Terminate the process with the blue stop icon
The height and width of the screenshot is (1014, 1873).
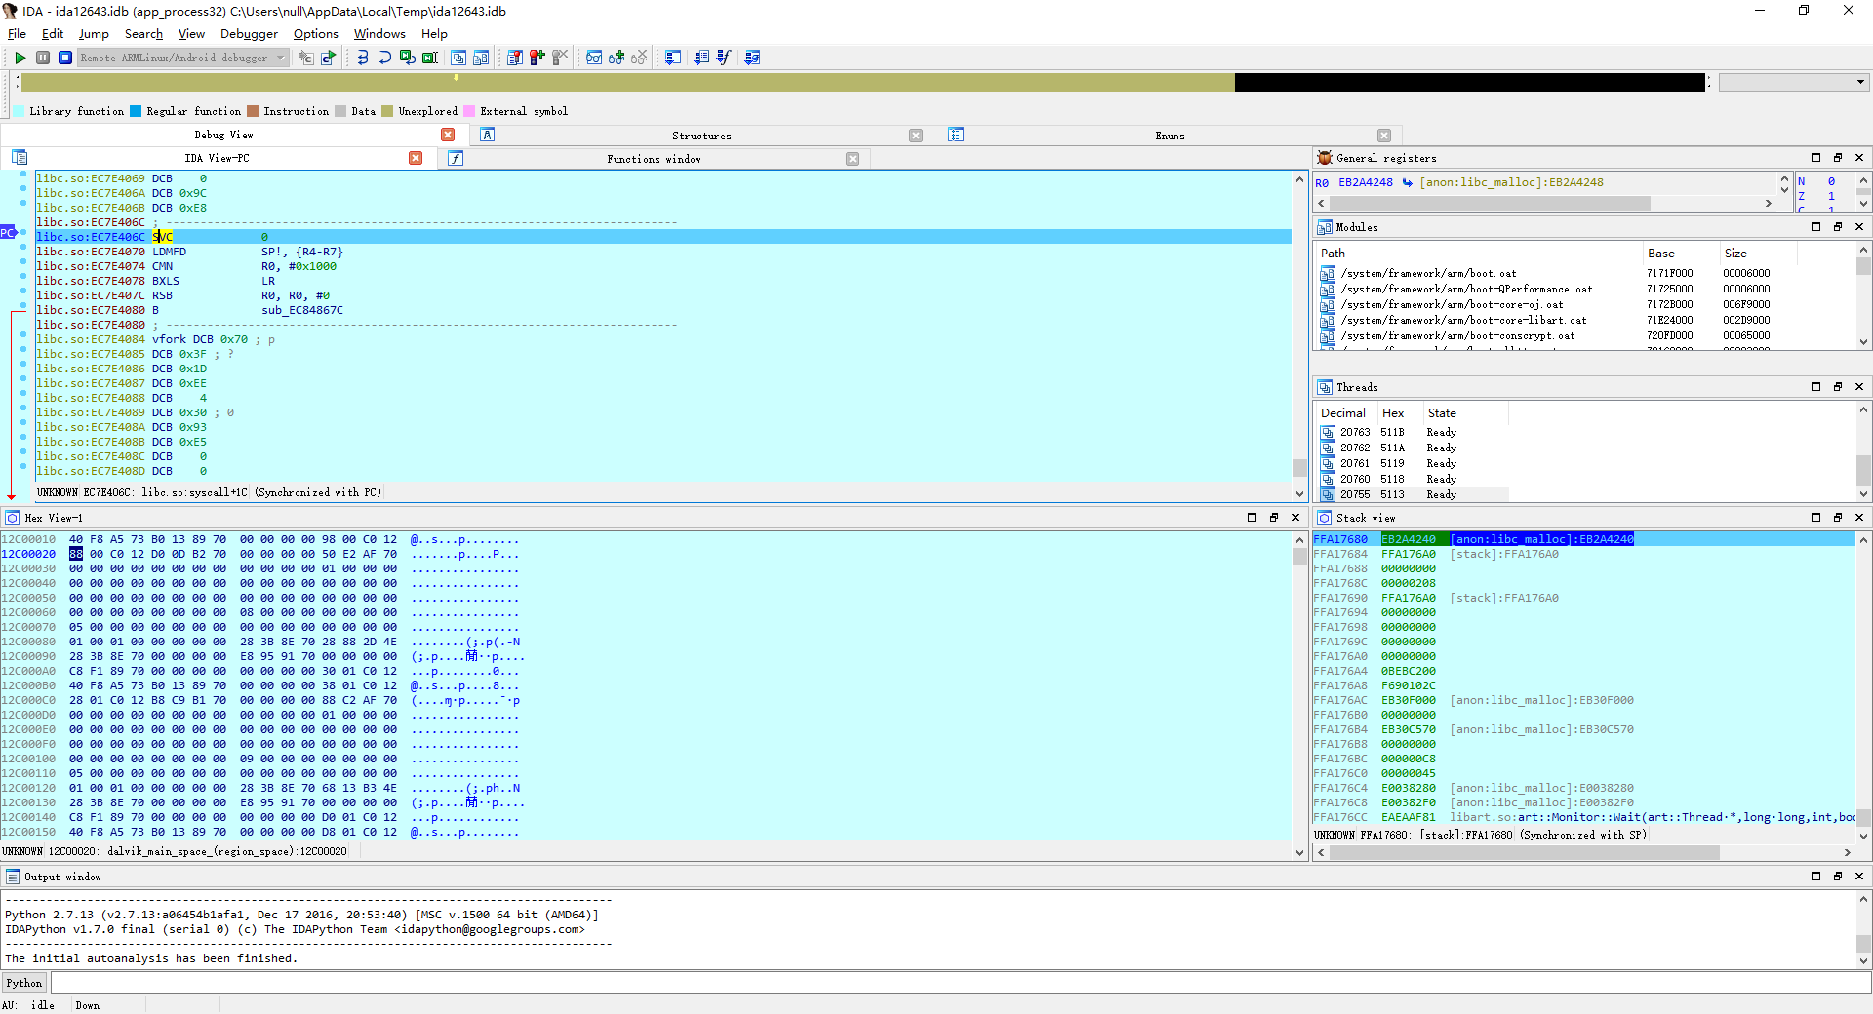point(64,58)
